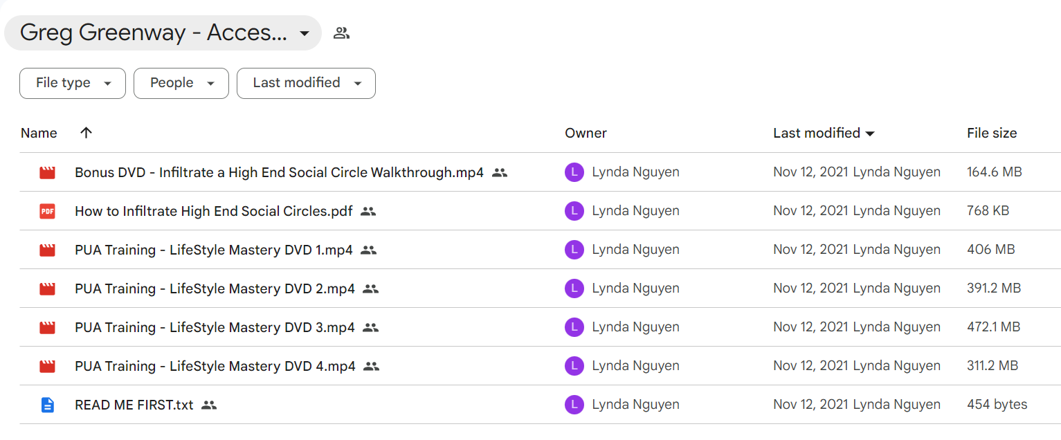1061x440 pixels.
Task: Click the 768 KB file size value
Action: 988,212
